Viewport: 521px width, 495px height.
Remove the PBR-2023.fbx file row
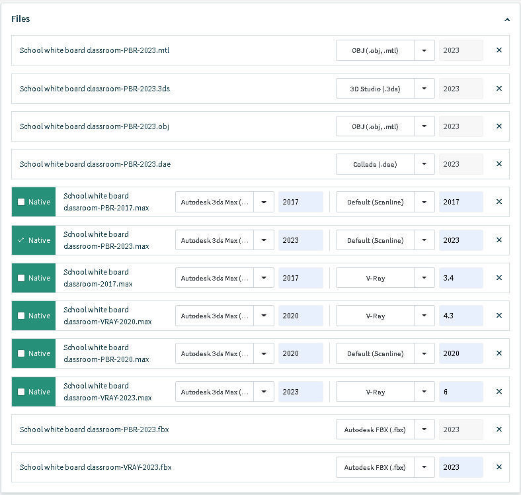coord(499,429)
